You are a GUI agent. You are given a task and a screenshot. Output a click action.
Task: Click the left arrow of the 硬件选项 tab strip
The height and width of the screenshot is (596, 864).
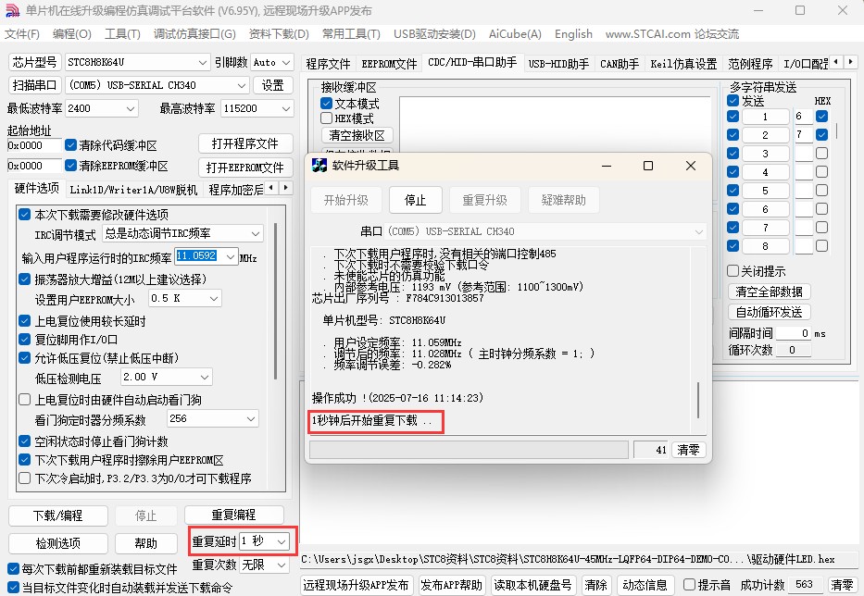click(x=271, y=188)
